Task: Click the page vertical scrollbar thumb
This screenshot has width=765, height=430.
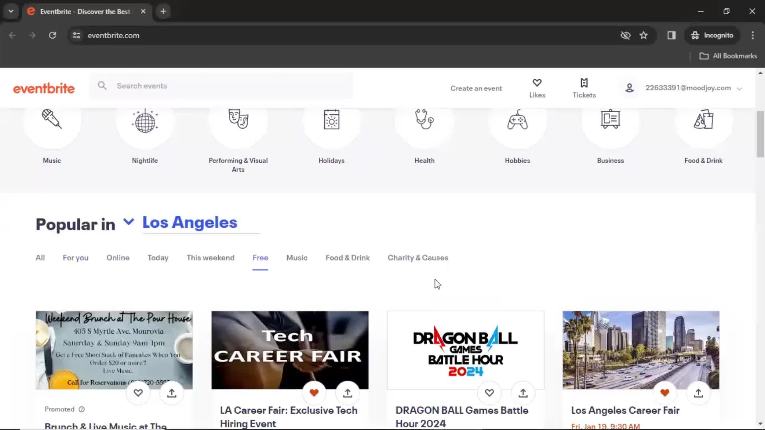Action: [x=760, y=134]
